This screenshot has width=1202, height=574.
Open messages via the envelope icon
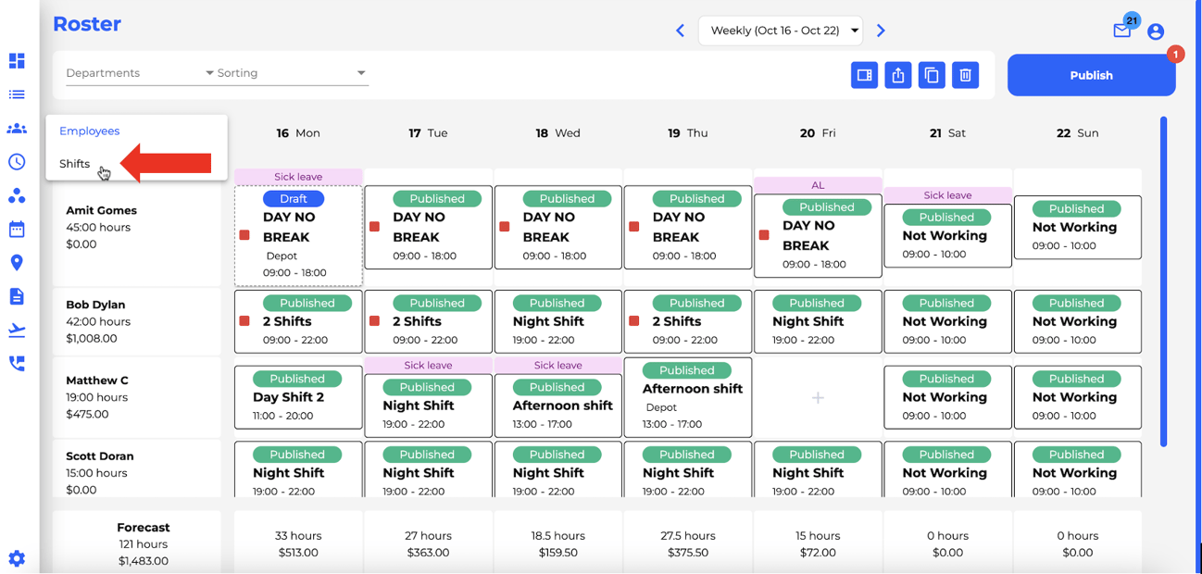[x=1121, y=30]
